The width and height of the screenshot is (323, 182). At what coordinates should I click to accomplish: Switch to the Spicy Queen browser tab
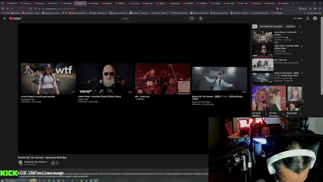[x=148, y=3]
